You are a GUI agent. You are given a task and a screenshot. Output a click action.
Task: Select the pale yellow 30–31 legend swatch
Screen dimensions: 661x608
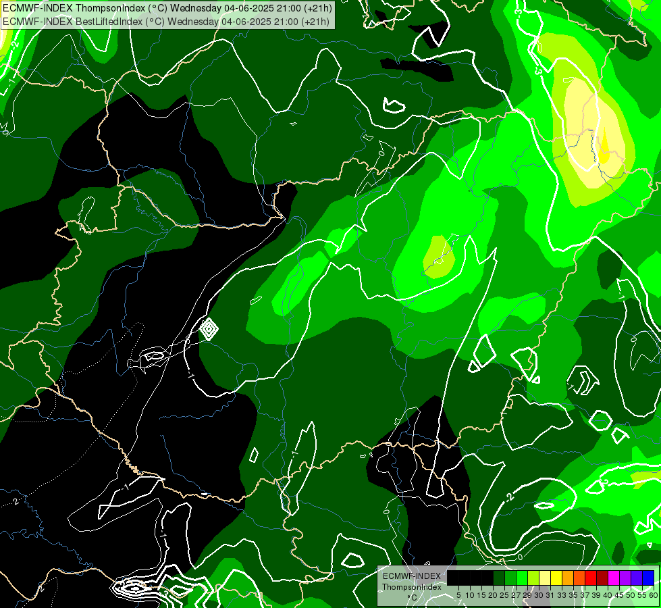[x=545, y=578]
